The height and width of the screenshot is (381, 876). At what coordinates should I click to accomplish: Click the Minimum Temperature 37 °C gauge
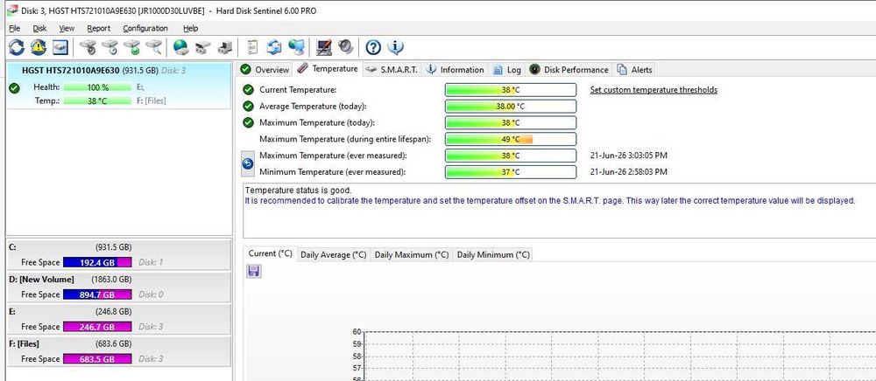point(511,172)
